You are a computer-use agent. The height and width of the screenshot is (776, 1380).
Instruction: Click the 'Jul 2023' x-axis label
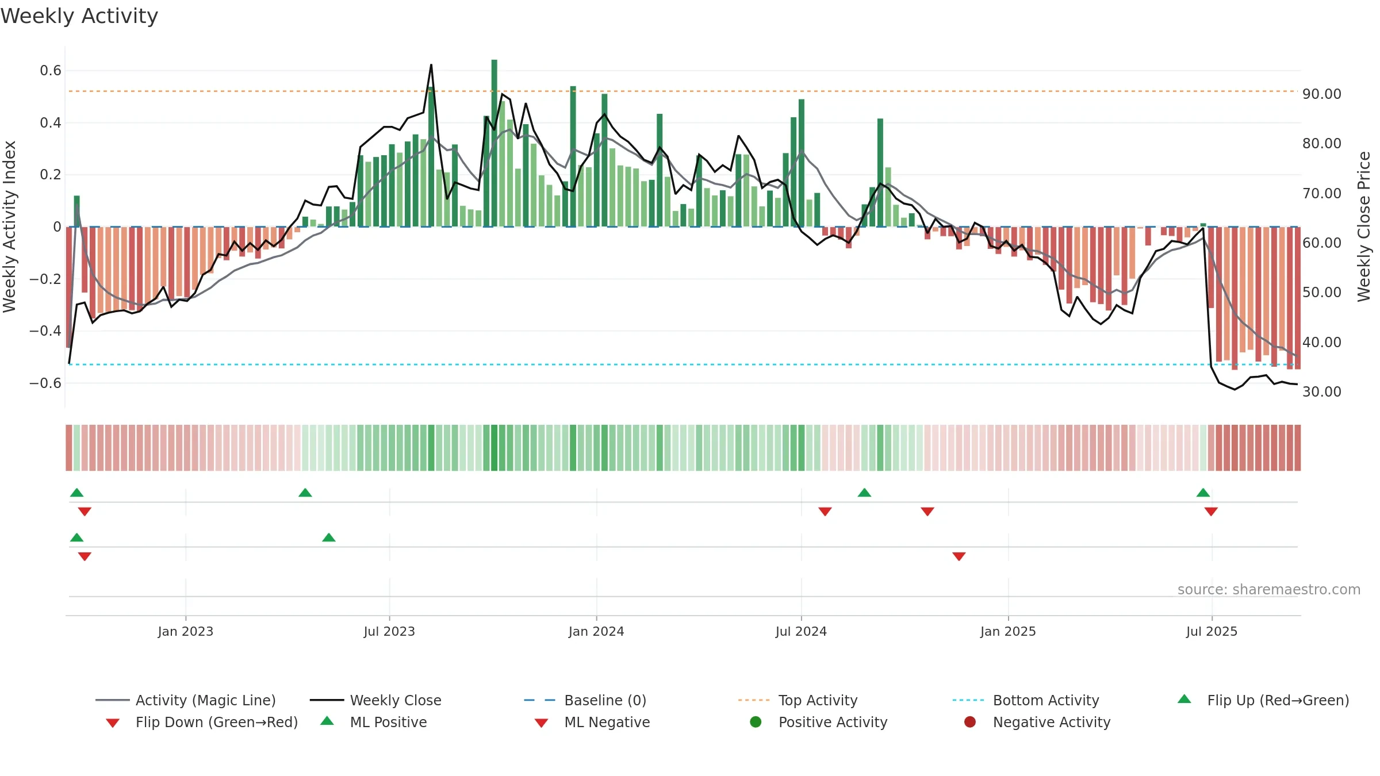[389, 631]
